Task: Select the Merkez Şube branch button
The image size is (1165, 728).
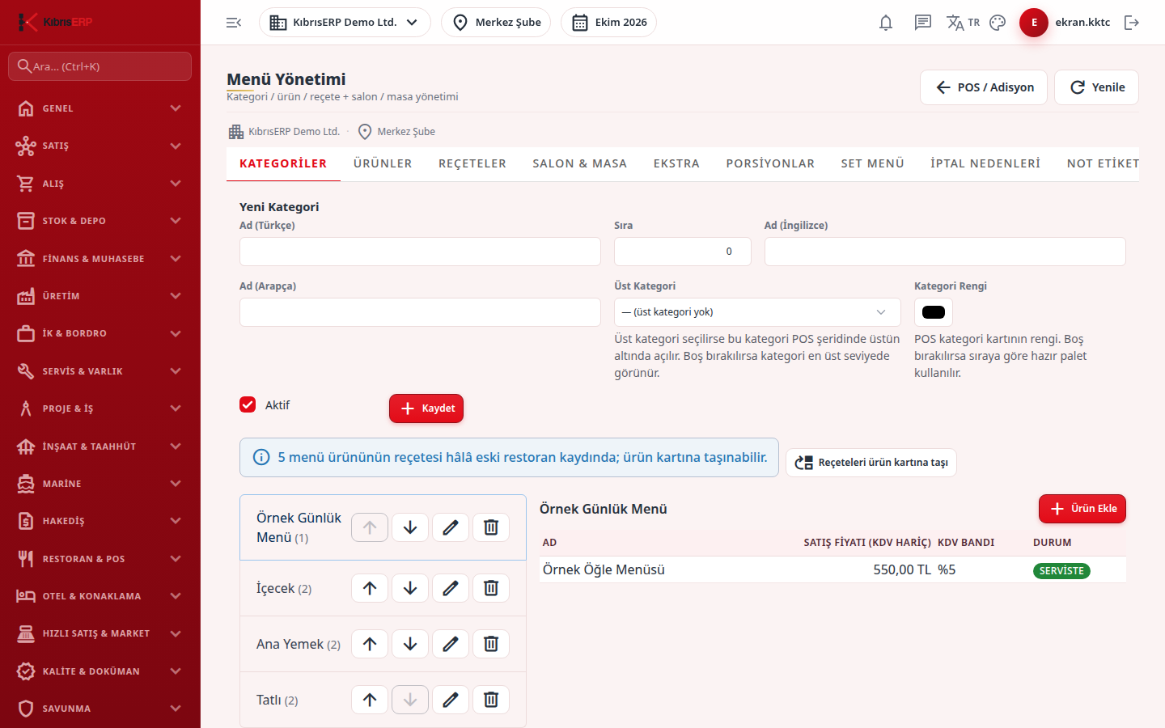Action: (x=496, y=23)
